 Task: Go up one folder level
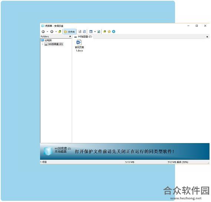pyautogui.click(x=60, y=32)
